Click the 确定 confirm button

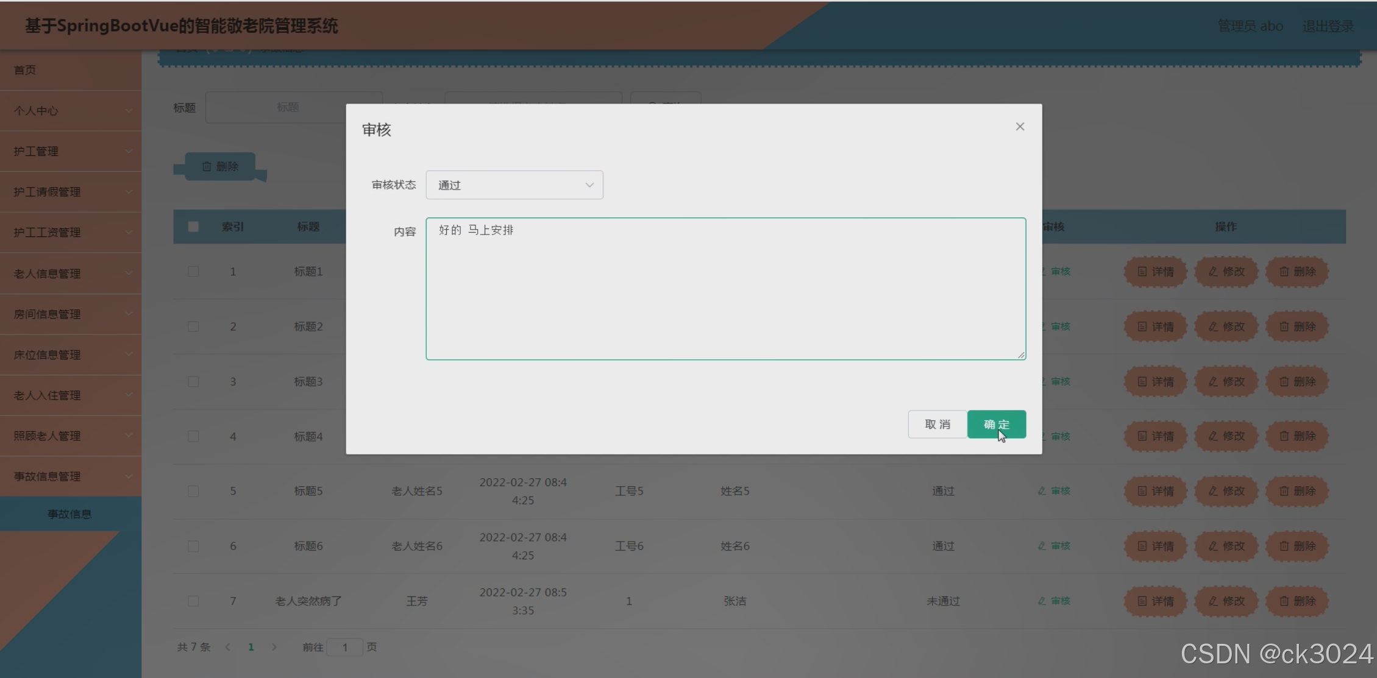(x=996, y=424)
